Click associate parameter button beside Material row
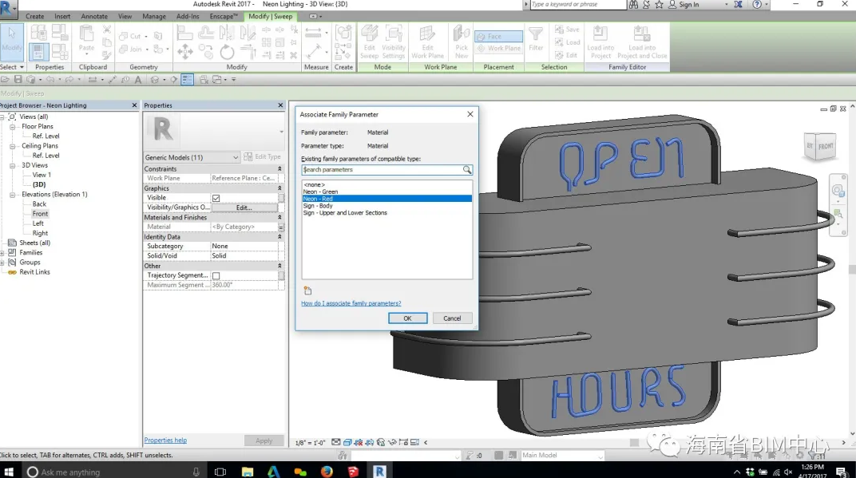 pyautogui.click(x=281, y=227)
